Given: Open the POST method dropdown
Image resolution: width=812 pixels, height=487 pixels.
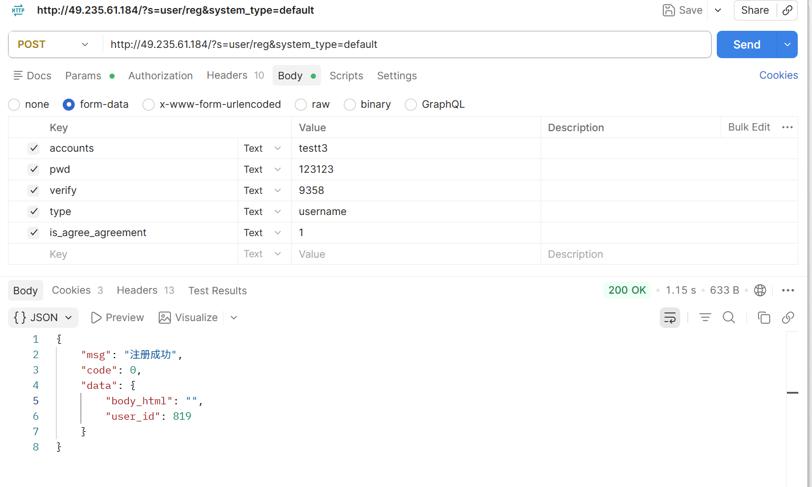Looking at the screenshot, I should pos(54,44).
